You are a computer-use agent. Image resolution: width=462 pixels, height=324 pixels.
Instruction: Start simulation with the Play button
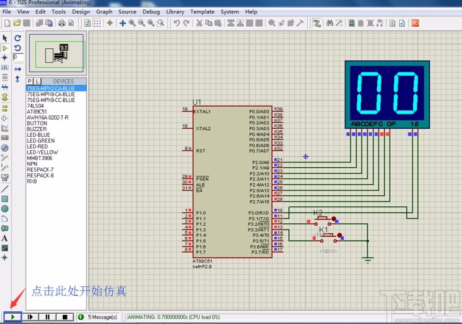coord(13,317)
